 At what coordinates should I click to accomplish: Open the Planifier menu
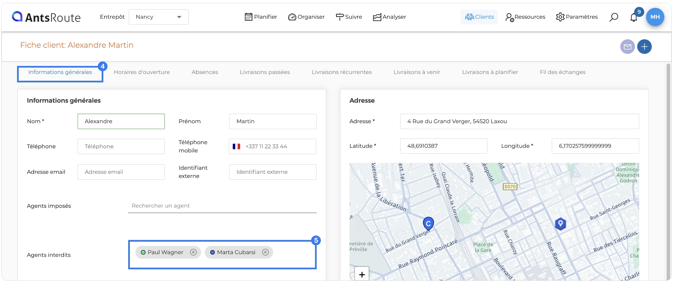(x=261, y=17)
